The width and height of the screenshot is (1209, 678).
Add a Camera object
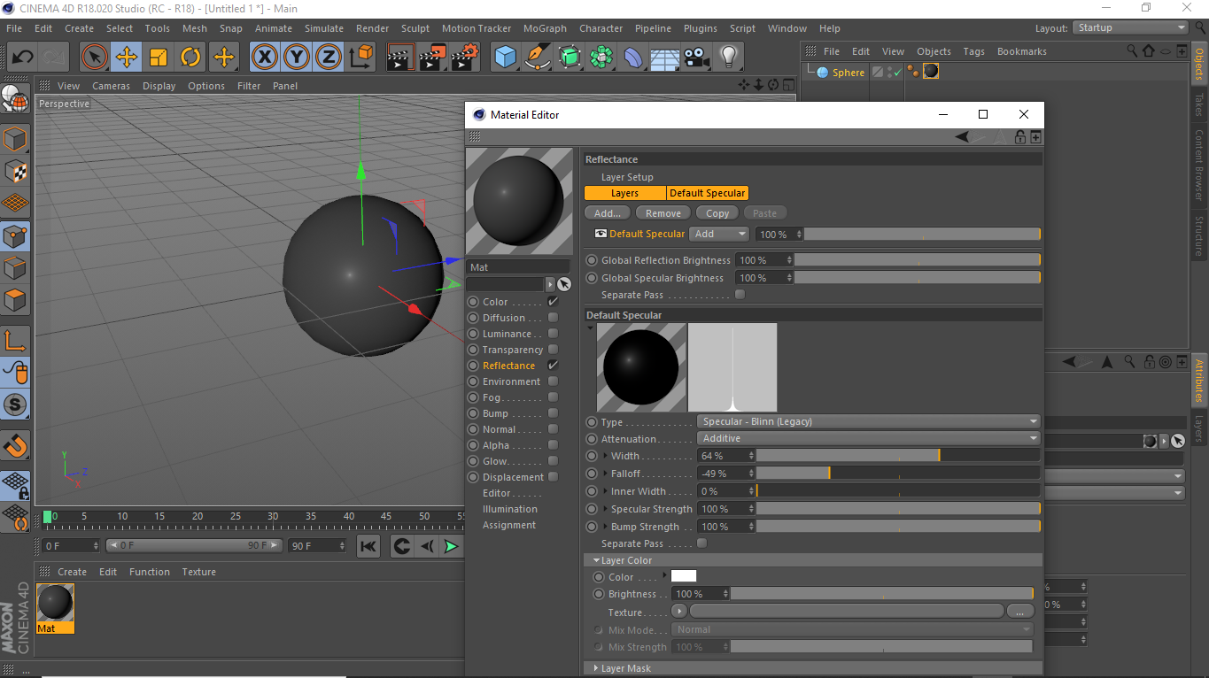point(697,58)
